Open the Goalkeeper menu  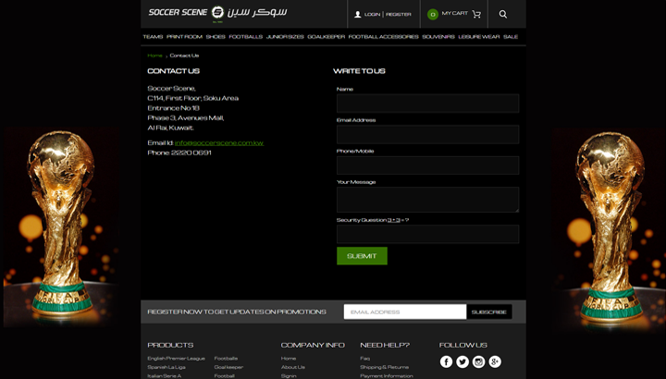tap(327, 37)
